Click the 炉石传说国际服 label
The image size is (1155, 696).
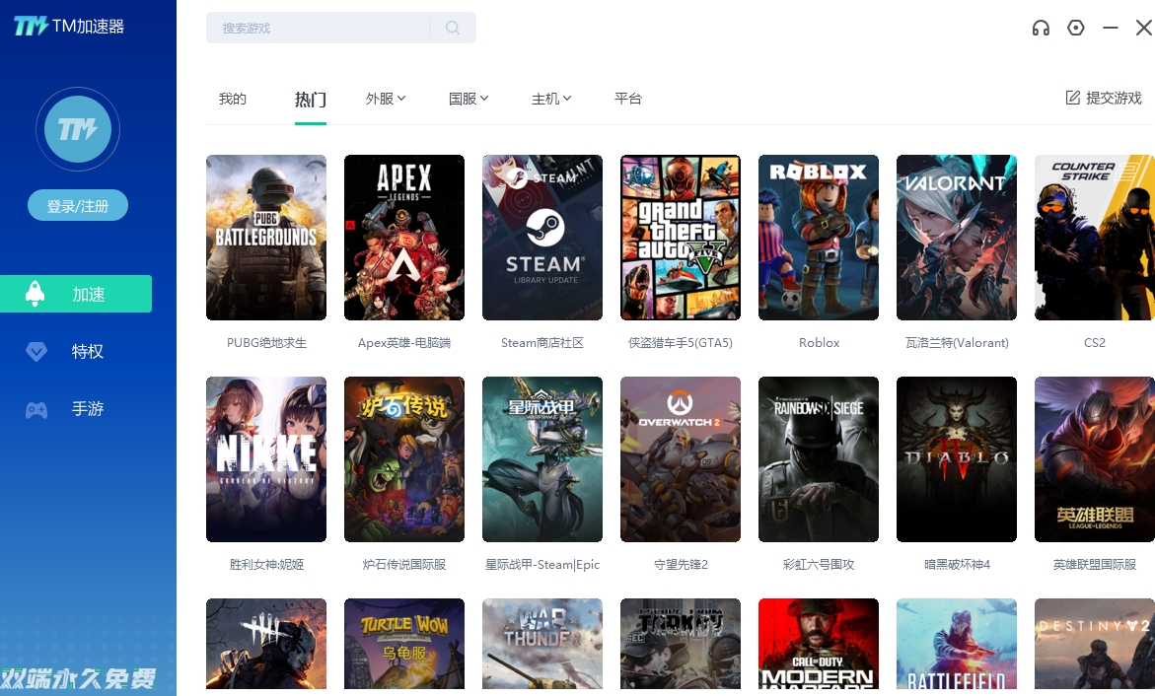[x=404, y=564]
